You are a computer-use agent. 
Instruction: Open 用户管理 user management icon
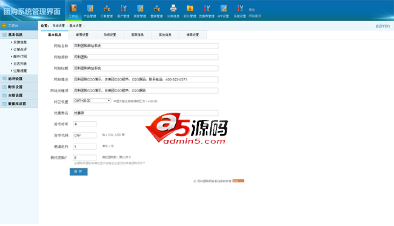coord(123,8)
